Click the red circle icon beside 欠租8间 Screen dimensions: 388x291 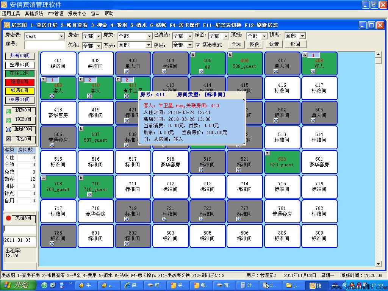[x=8, y=218]
